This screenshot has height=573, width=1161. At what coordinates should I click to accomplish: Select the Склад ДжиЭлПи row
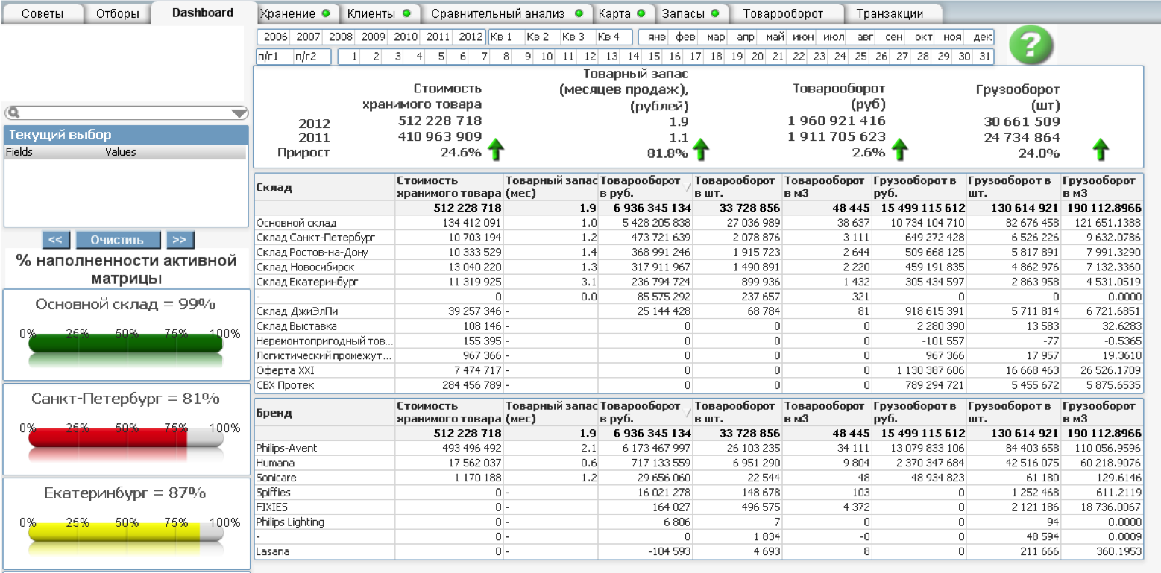(x=698, y=311)
